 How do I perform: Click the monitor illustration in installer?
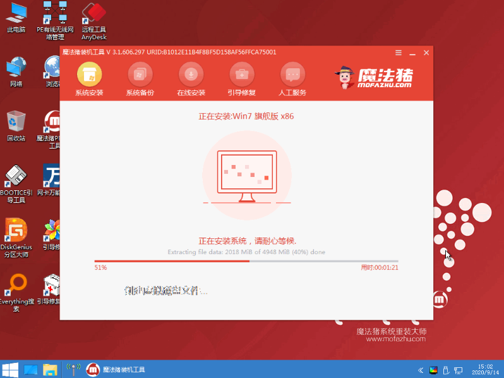coord(247,176)
